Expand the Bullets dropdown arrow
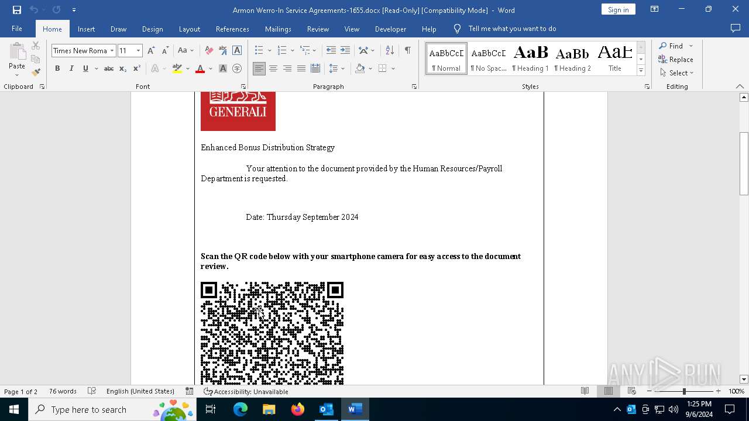The height and width of the screenshot is (421, 749). point(269,51)
